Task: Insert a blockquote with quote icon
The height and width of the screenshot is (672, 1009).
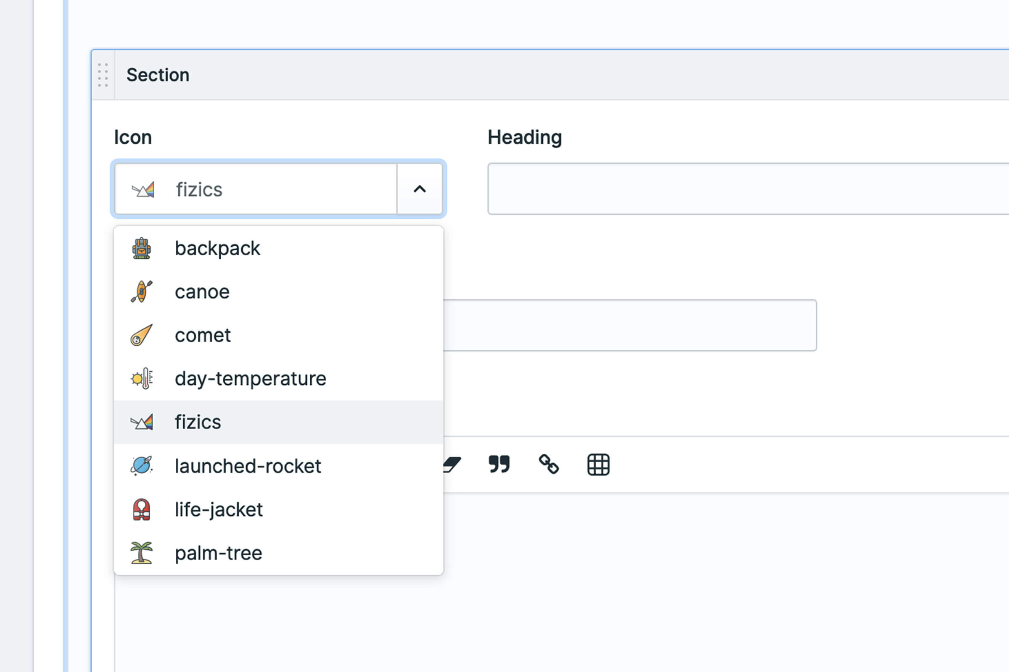Action: (499, 464)
